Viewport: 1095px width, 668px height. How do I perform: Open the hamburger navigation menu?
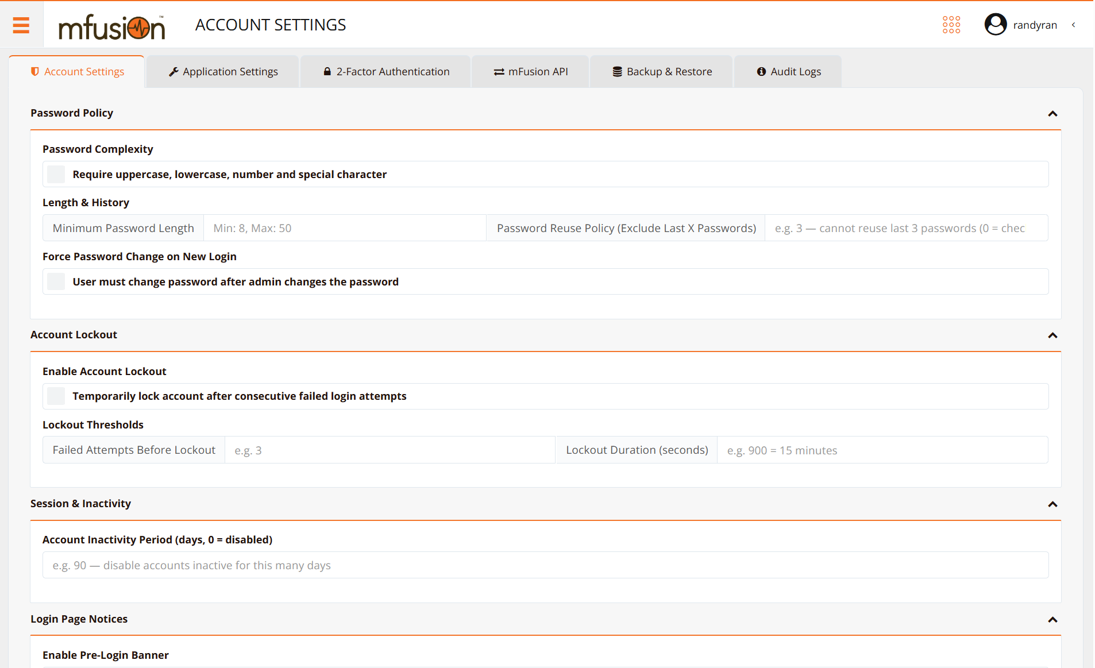[21, 25]
